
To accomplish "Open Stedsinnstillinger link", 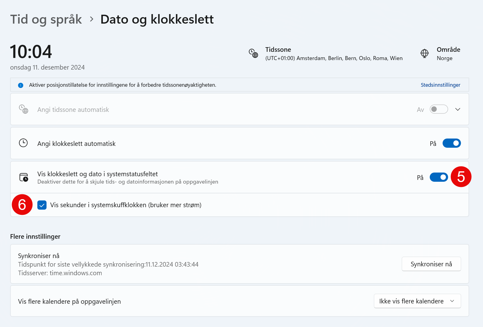I will tap(440, 85).
